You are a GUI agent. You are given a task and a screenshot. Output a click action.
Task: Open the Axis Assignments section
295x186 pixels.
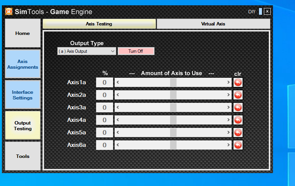point(22,64)
